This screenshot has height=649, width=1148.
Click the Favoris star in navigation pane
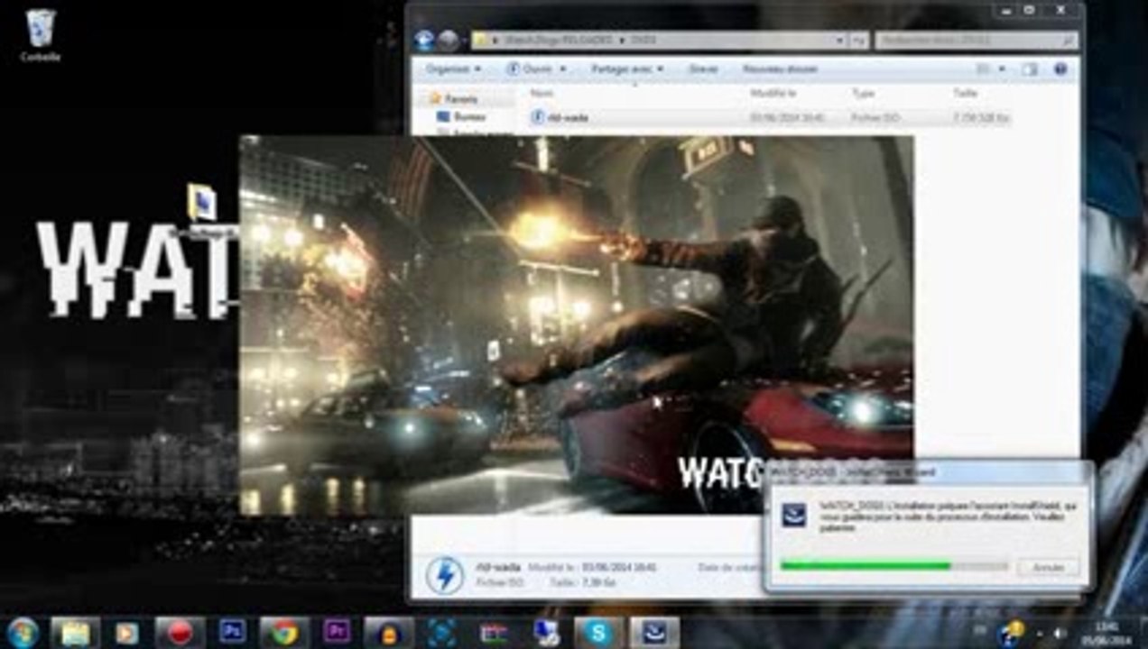(x=435, y=98)
